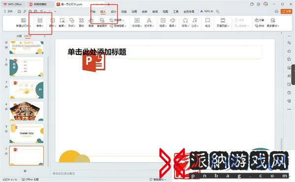Click the 符号 omega symbol icon
This screenshot has height=182, width=295.
tap(185, 20)
